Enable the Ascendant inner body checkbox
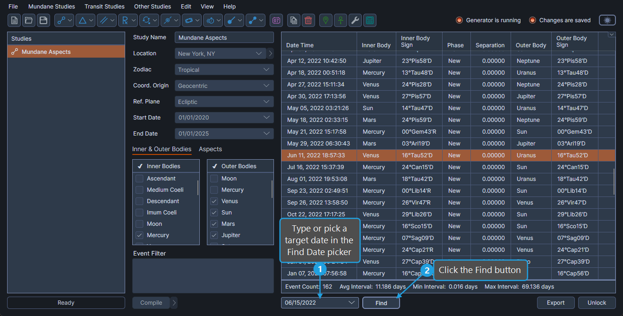This screenshot has height=316, width=623. point(139,179)
